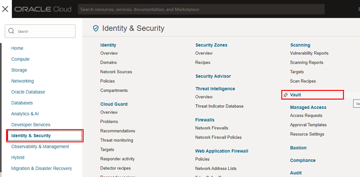Open the Security Advisor link
Image resolution: width=360 pixels, height=177 pixels.
213,76
